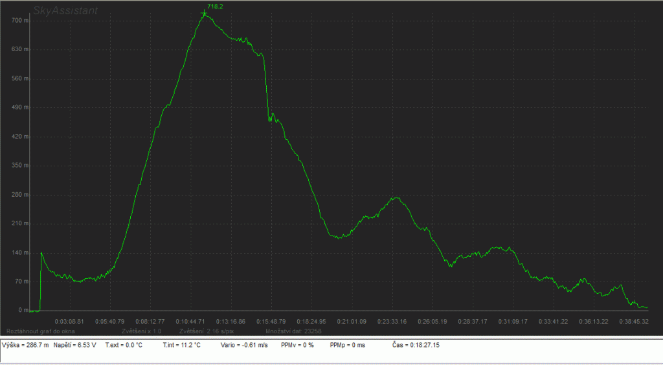Click the Výška = 286.7 m readout

tap(25, 346)
